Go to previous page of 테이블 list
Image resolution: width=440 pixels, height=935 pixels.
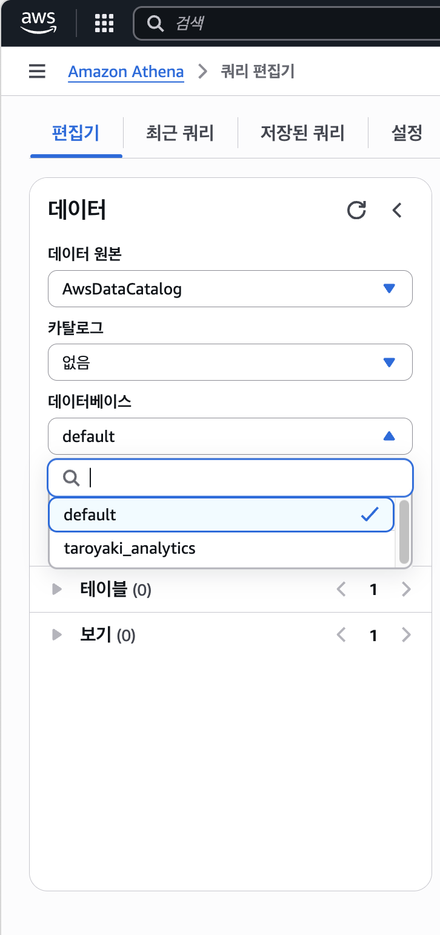341,589
